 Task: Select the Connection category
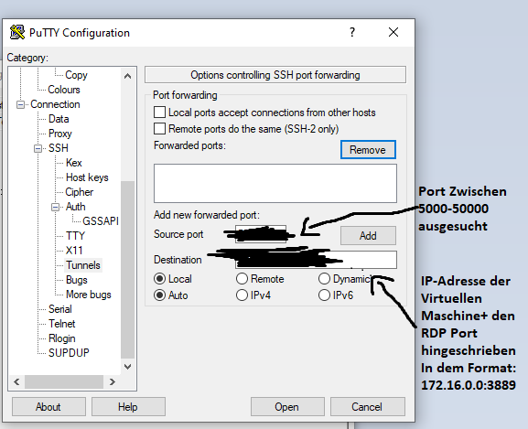click(x=55, y=104)
